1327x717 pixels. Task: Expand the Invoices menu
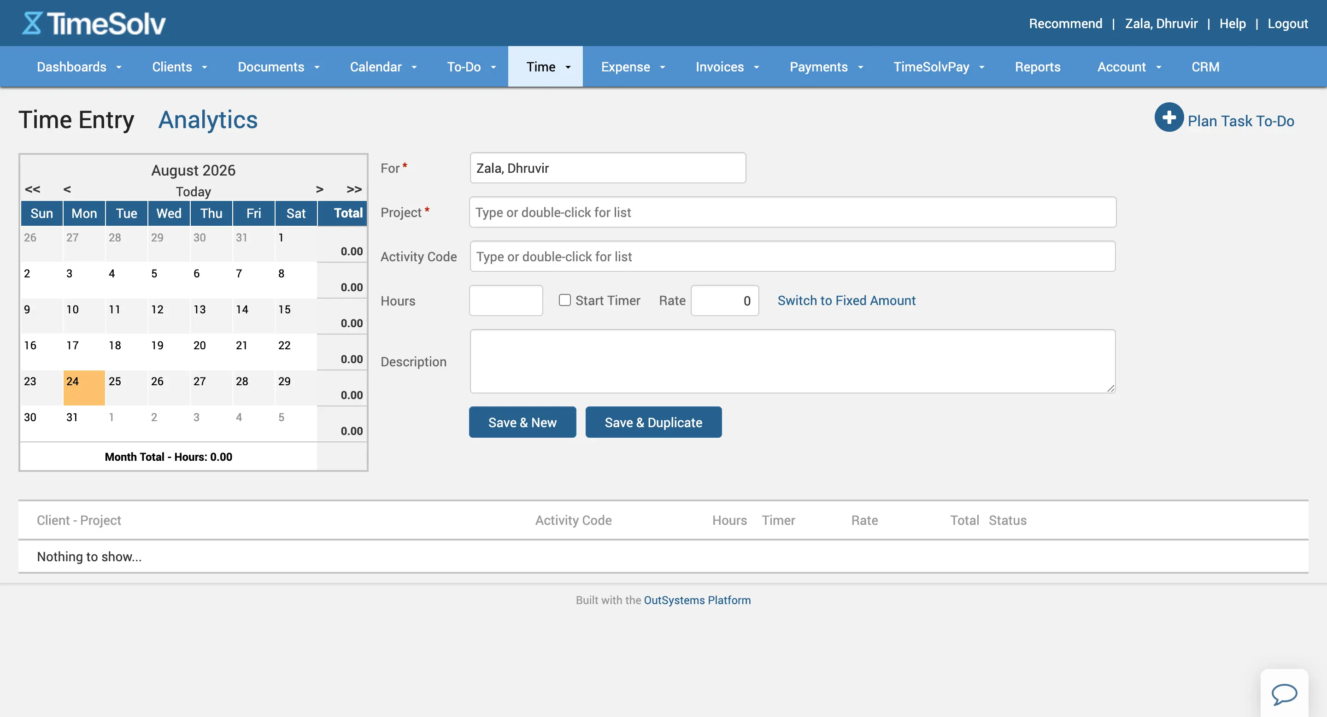pos(728,67)
